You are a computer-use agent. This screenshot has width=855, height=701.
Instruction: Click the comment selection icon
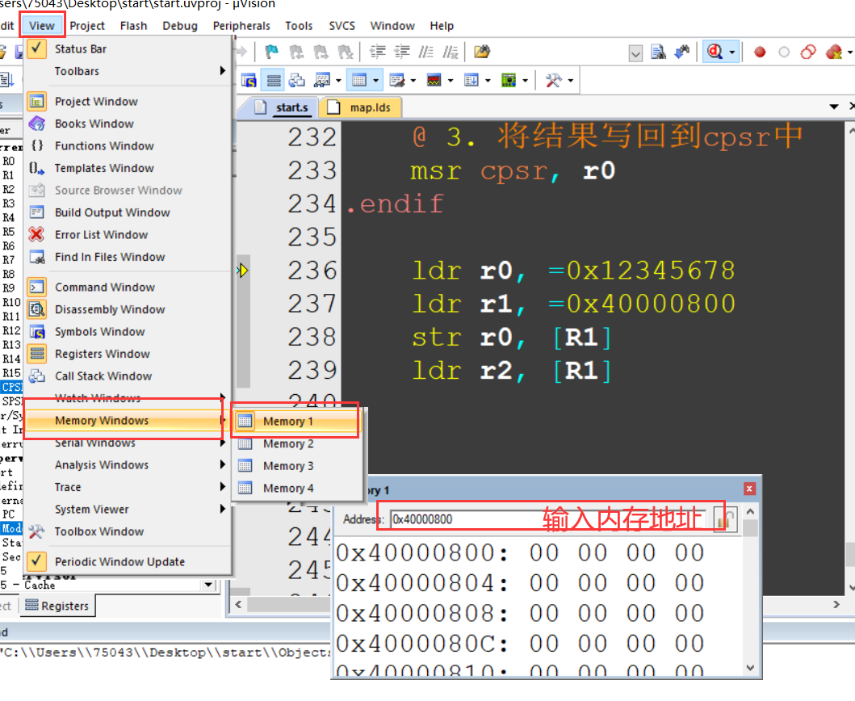point(425,52)
